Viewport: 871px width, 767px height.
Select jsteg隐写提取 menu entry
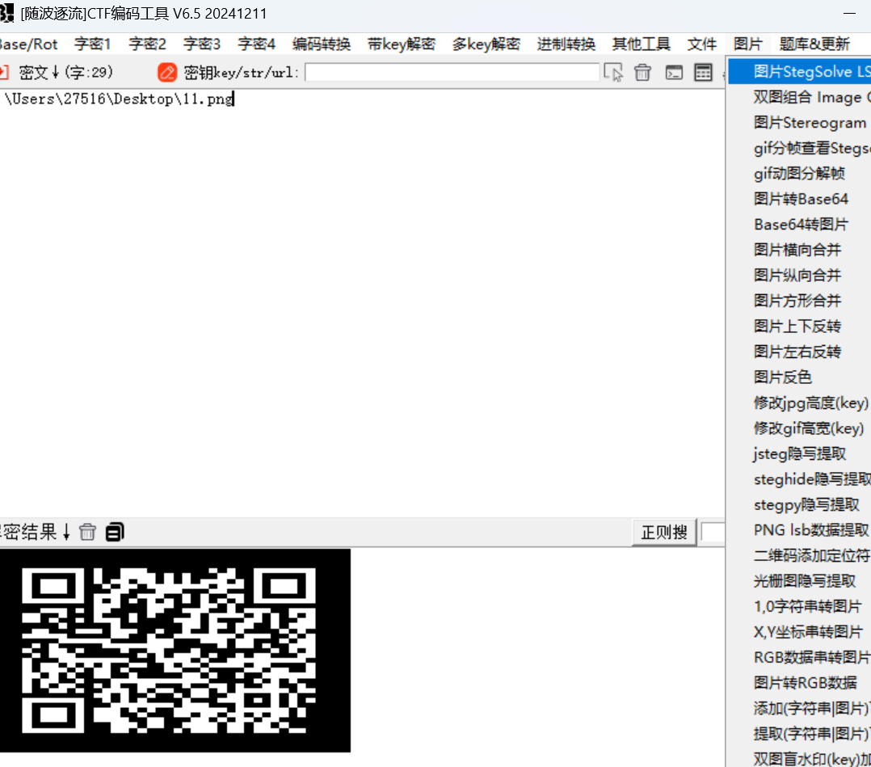click(x=799, y=454)
